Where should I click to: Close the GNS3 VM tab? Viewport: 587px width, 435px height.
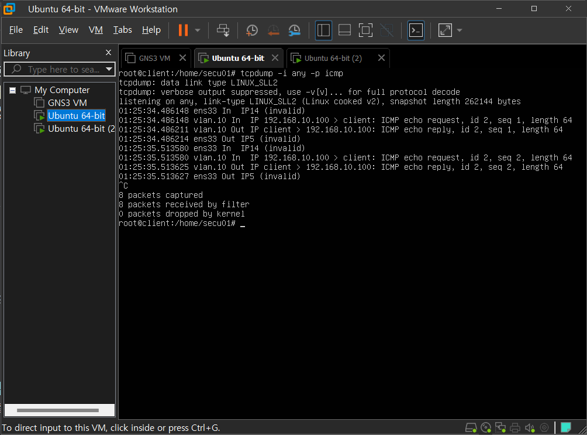pyautogui.click(x=182, y=58)
